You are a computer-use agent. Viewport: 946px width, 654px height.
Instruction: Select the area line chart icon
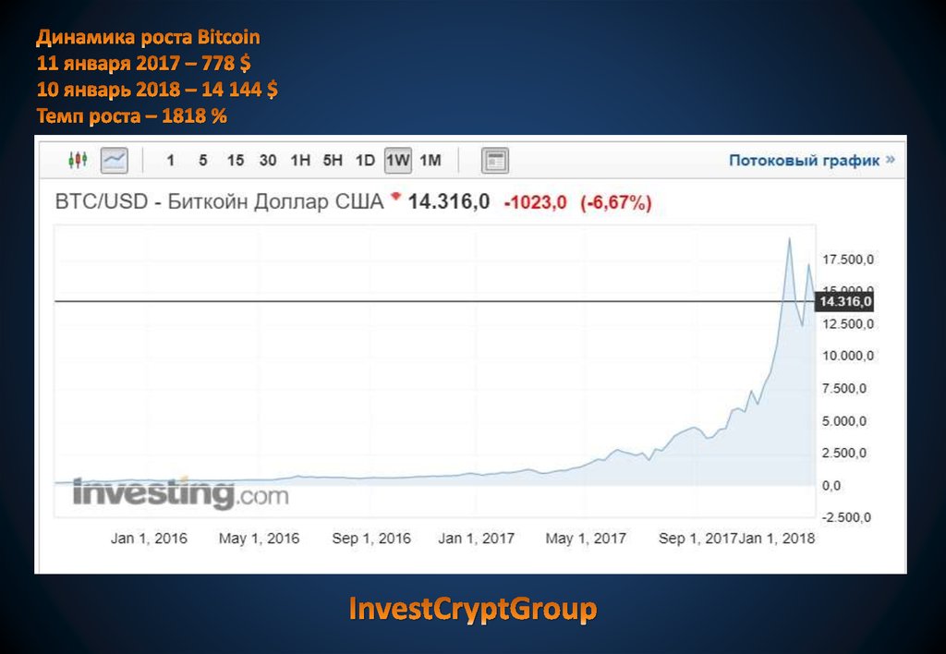[x=115, y=160]
